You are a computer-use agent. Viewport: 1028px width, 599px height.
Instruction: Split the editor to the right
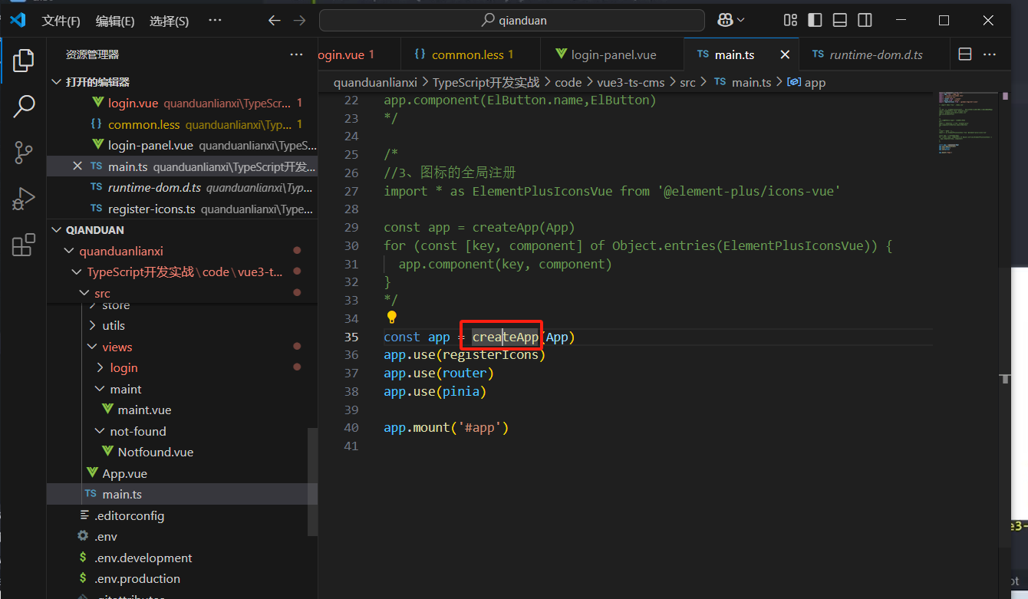[x=965, y=54]
